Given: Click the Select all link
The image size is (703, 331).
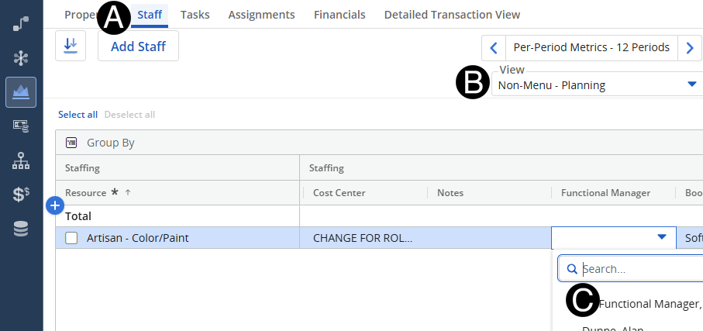Looking at the screenshot, I should pyautogui.click(x=78, y=115).
